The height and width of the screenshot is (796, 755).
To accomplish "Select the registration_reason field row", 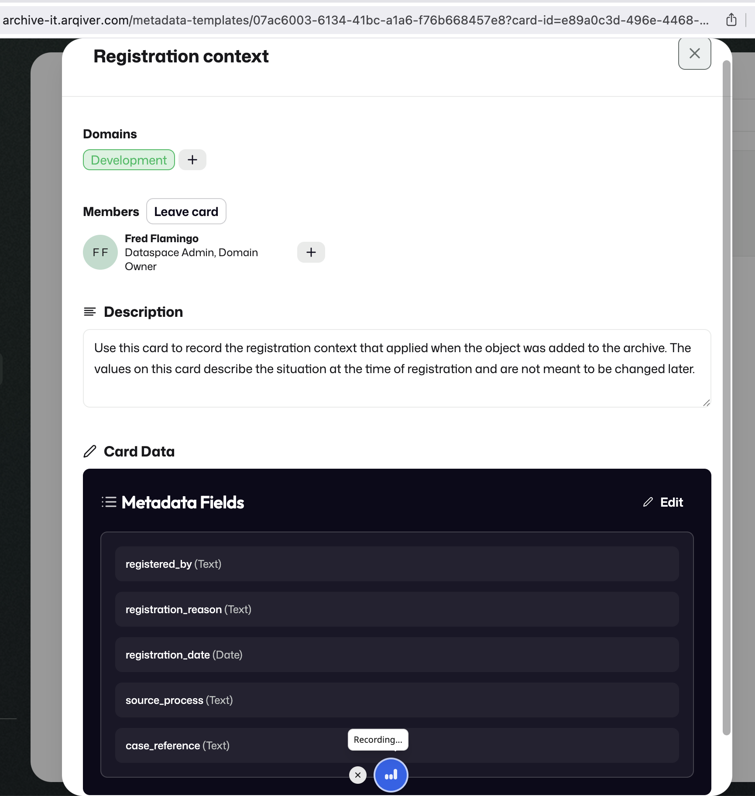I will (397, 609).
